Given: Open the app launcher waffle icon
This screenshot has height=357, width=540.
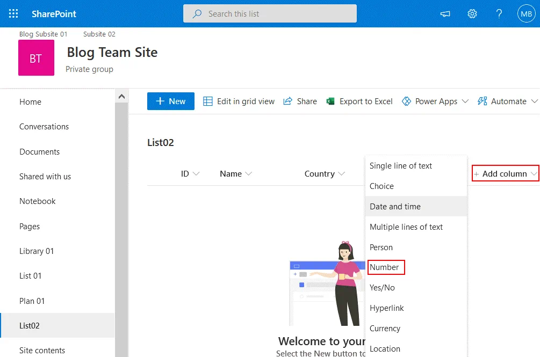Looking at the screenshot, I should pyautogui.click(x=13, y=14).
